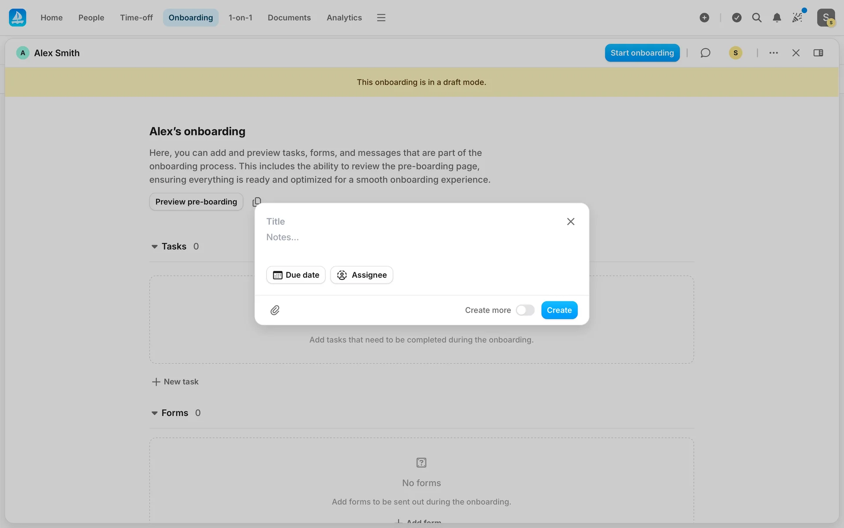Open the search magnifier icon

(757, 18)
